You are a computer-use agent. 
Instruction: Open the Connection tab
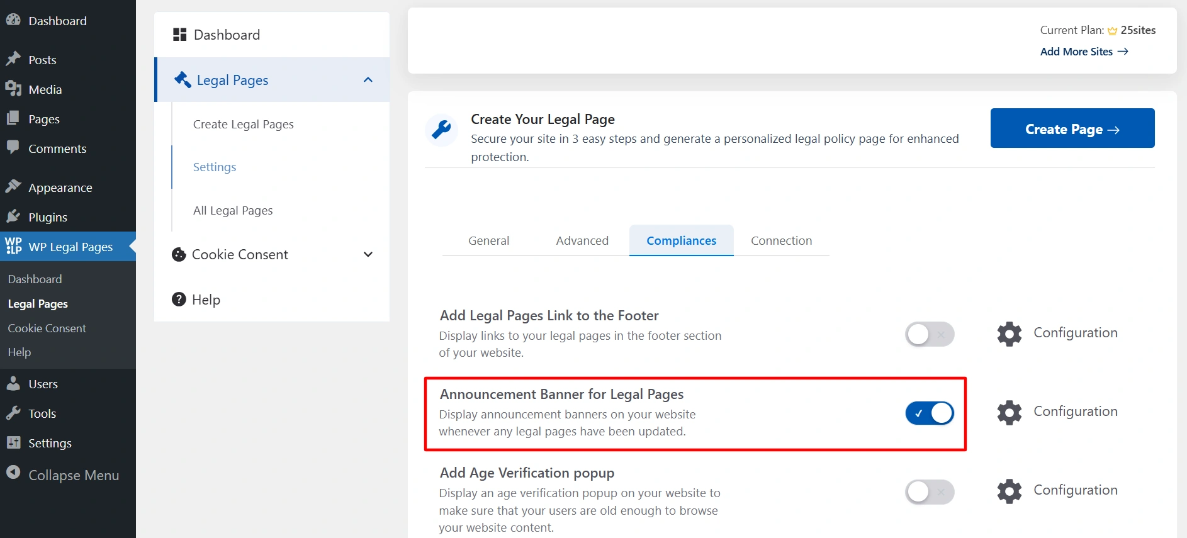pyautogui.click(x=782, y=240)
